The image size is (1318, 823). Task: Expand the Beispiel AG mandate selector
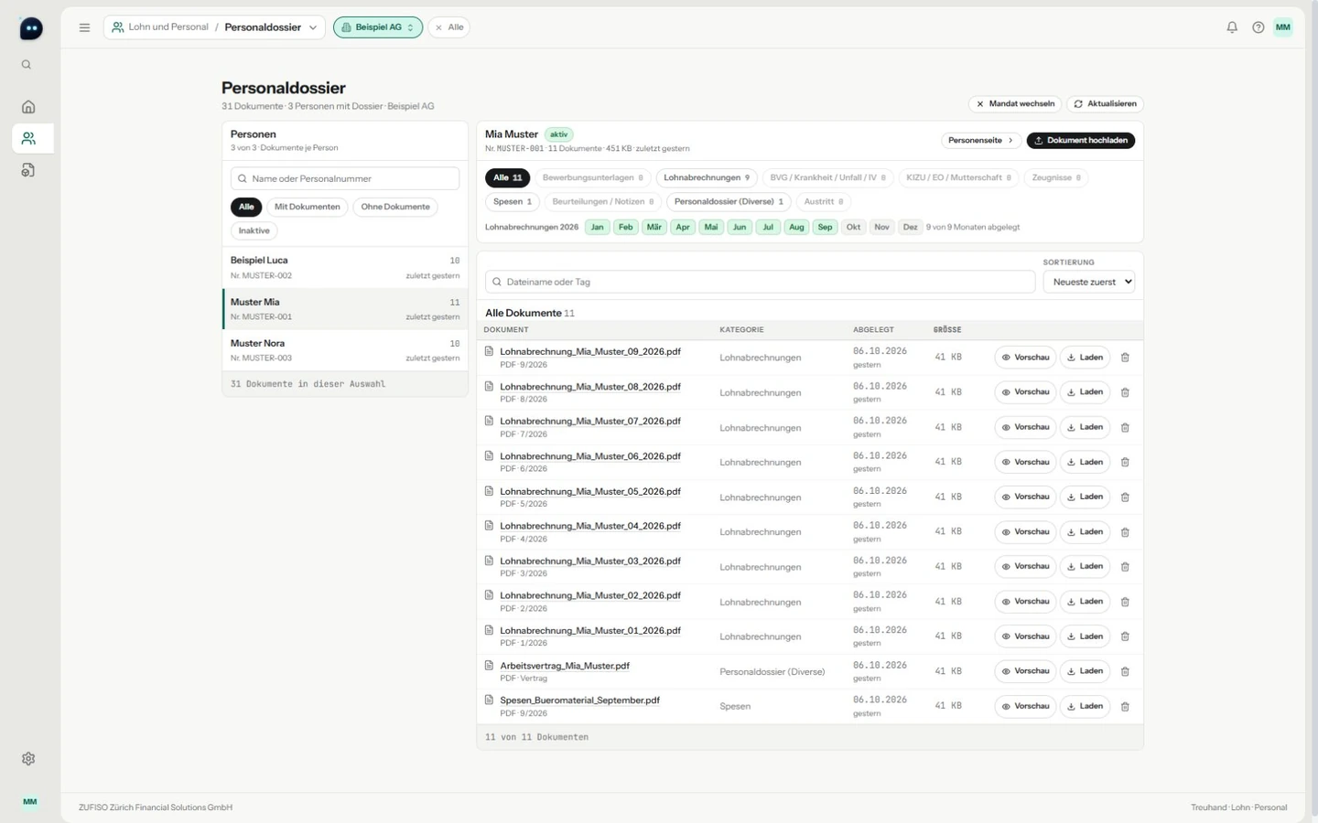(378, 27)
